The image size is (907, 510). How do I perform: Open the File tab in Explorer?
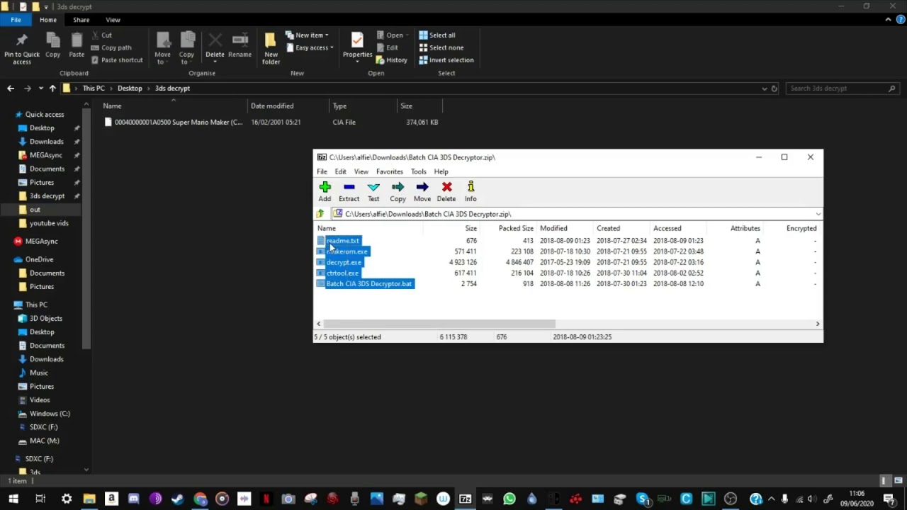16,20
